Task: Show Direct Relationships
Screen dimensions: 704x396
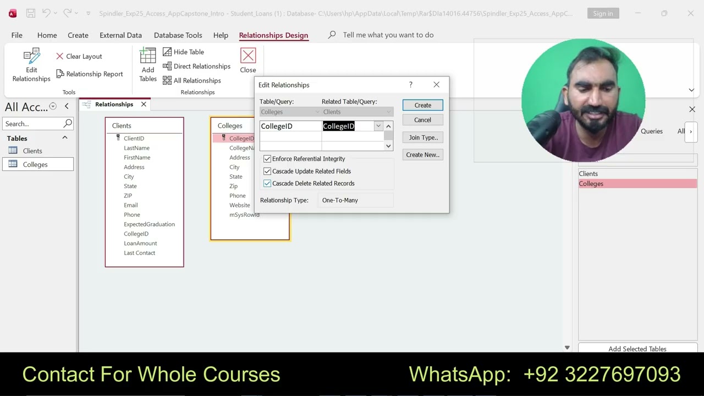Action: [x=196, y=66]
